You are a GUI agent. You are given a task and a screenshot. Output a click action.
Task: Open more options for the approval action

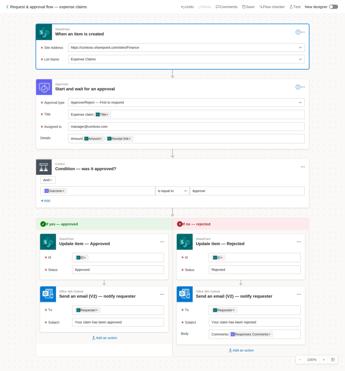click(x=303, y=87)
